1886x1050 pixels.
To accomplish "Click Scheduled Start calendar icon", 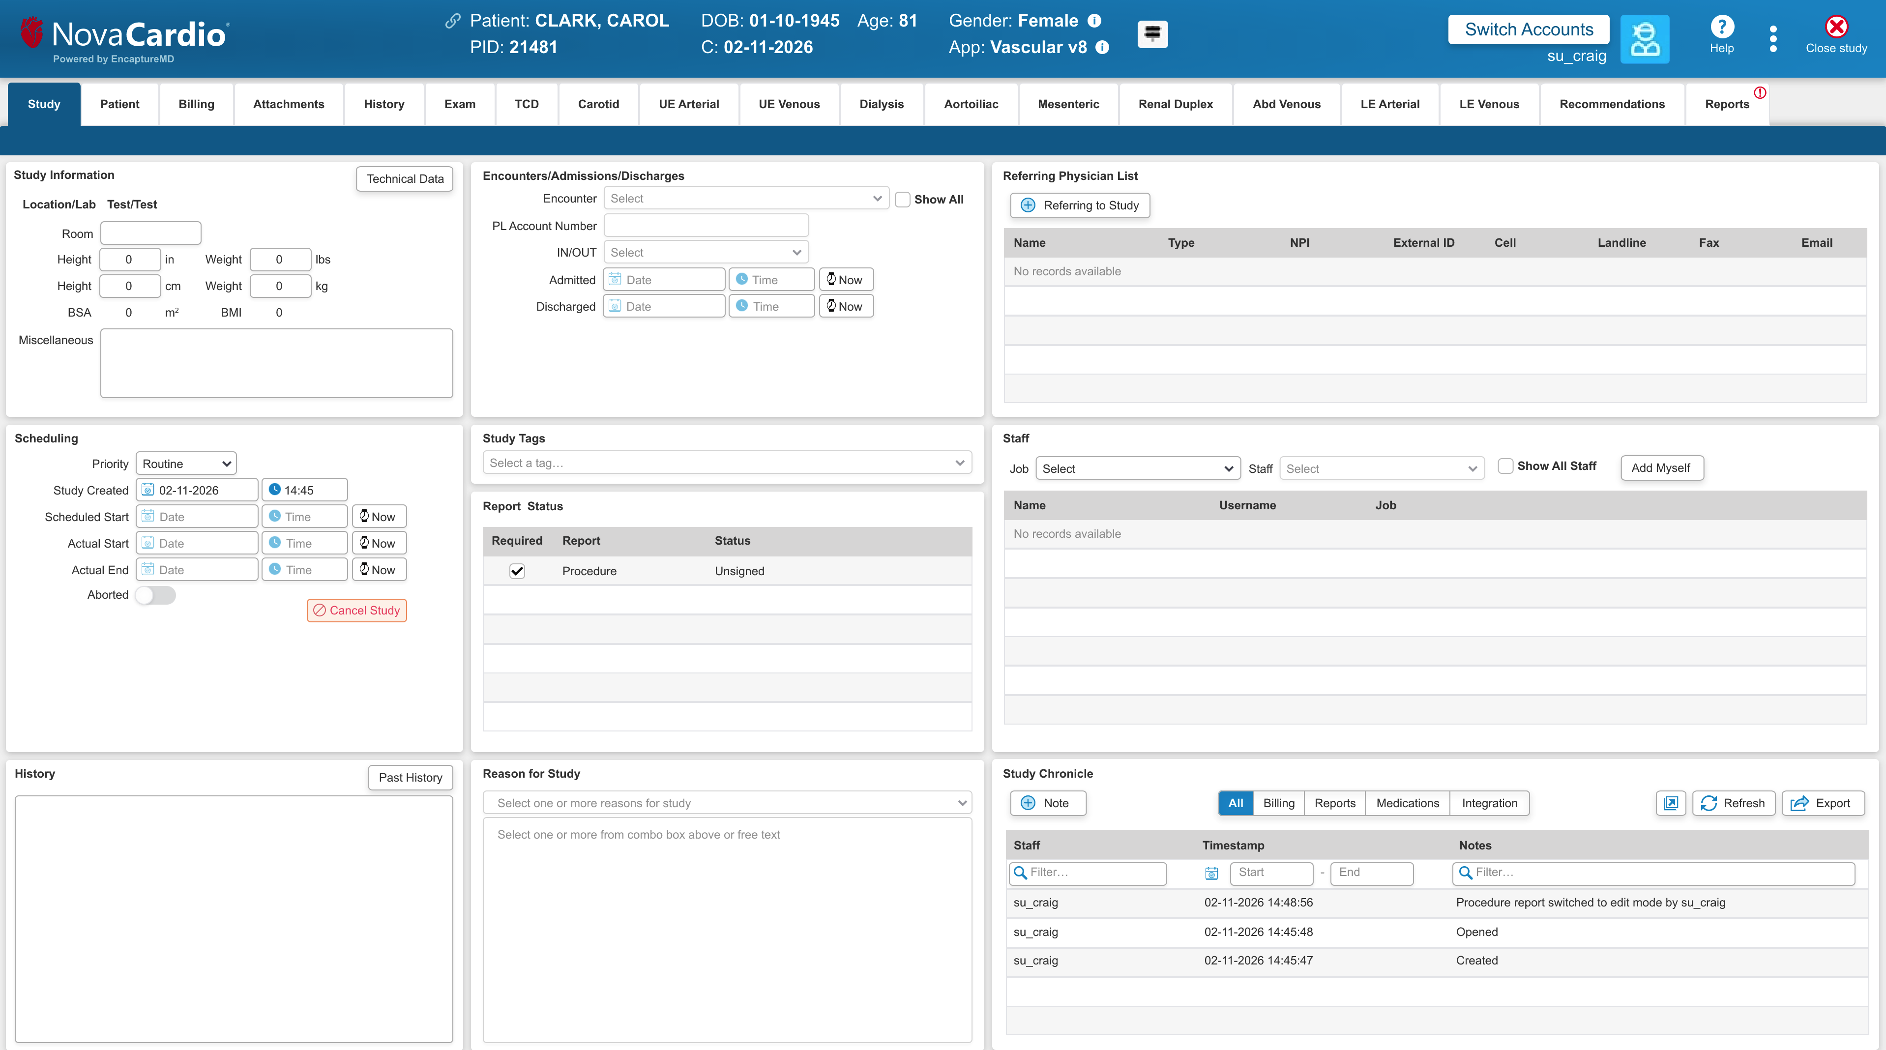I will [x=148, y=516].
